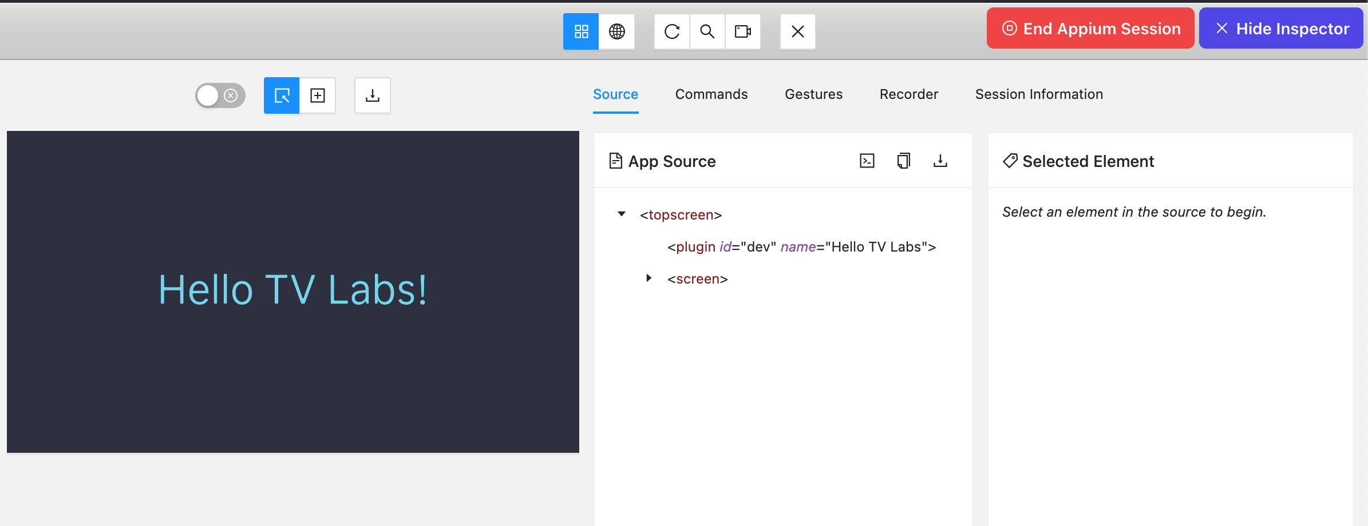
Task: Download the device screenshot
Action: [373, 95]
